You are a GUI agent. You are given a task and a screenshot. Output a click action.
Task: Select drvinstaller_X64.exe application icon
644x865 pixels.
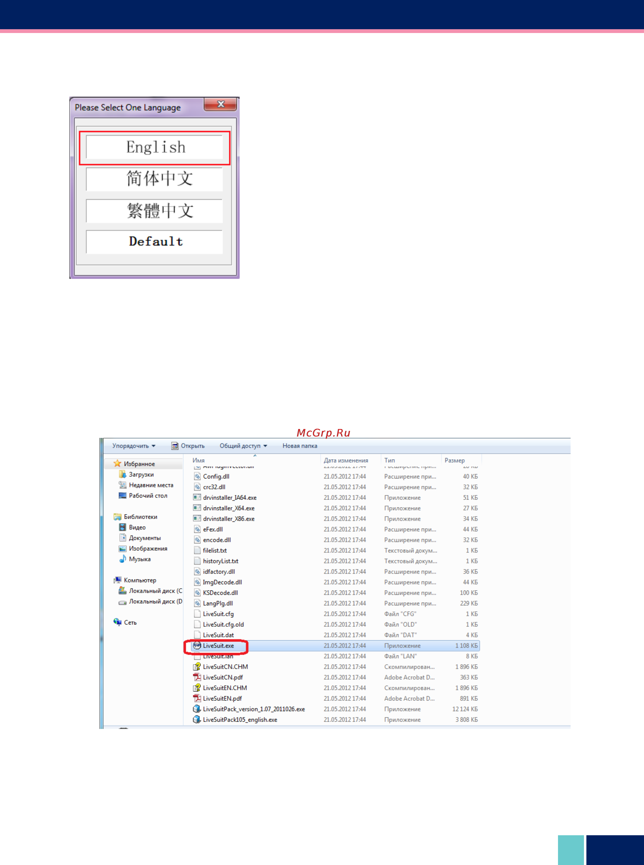click(x=197, y=508)
